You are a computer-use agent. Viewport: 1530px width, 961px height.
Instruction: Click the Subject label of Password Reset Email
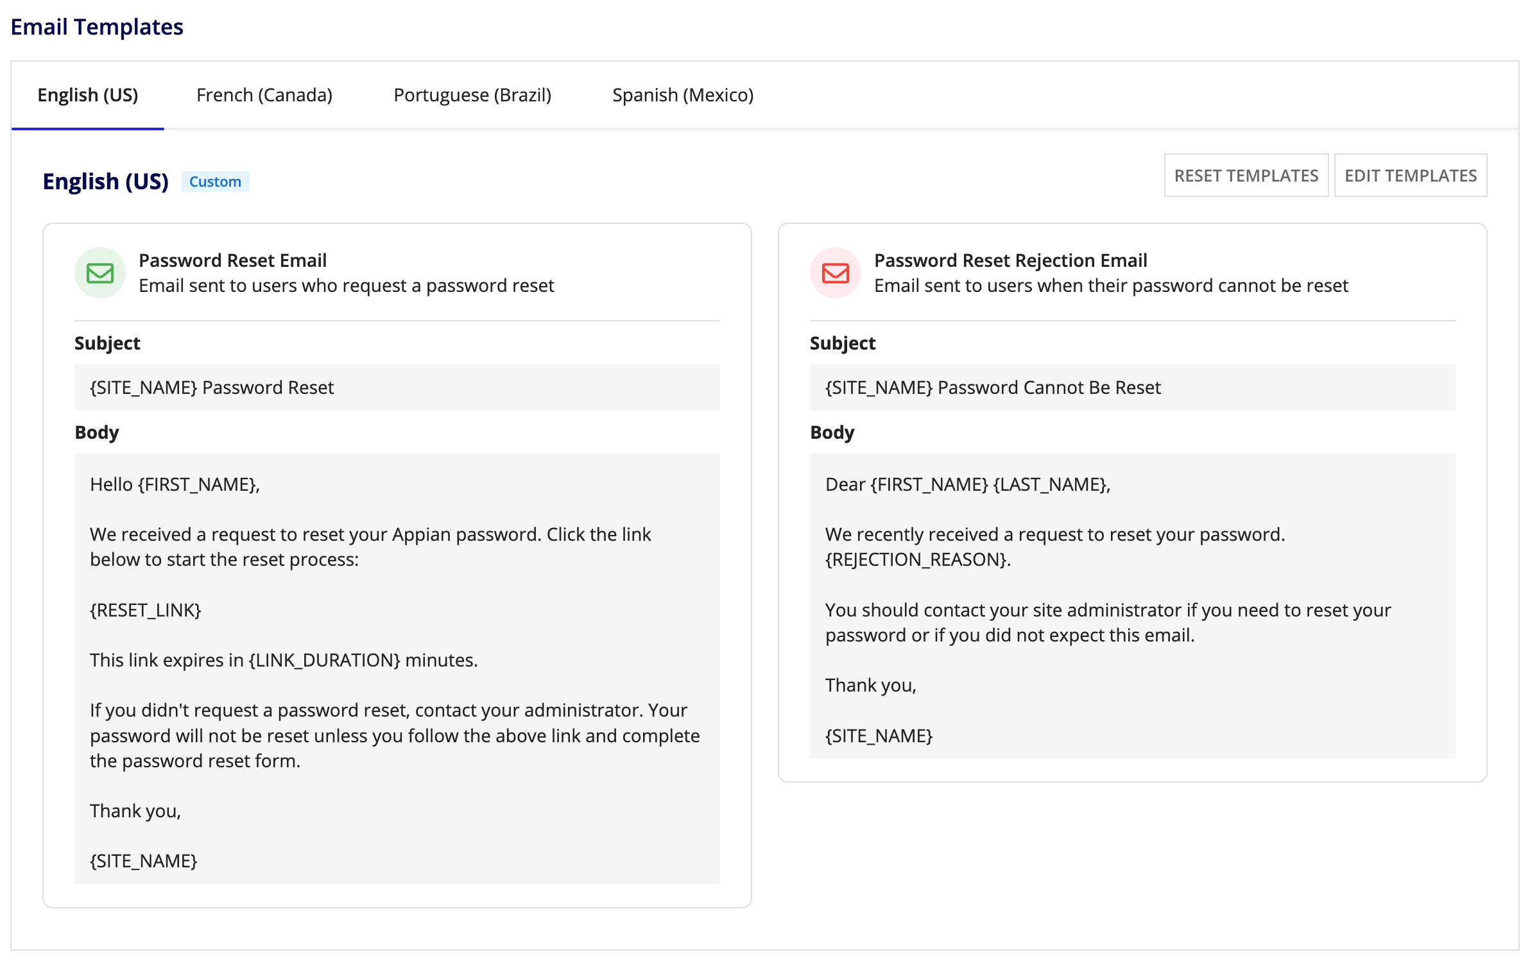coord(107,343)
